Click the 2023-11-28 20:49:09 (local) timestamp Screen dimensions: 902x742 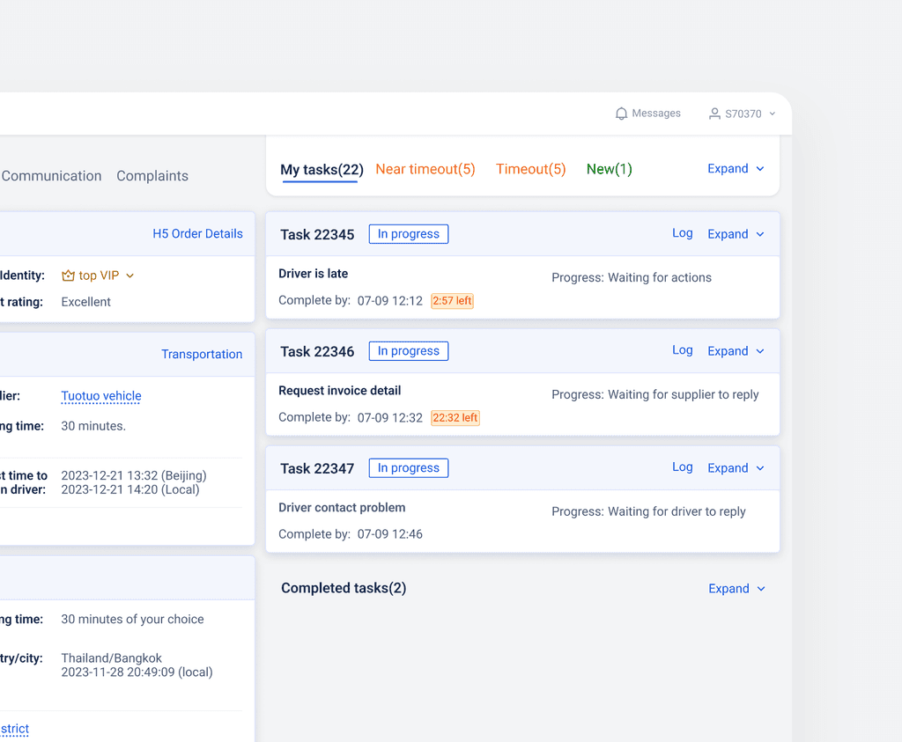pos(137,672)
